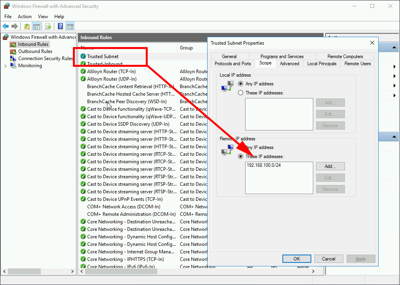Select Any IP address under Local IP address
The image size is (400, 285).
point(240,83)
